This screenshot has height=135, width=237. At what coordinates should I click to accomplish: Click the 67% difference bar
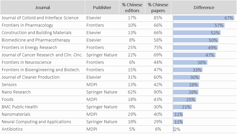pyautogui.click(x=204, y=18)
